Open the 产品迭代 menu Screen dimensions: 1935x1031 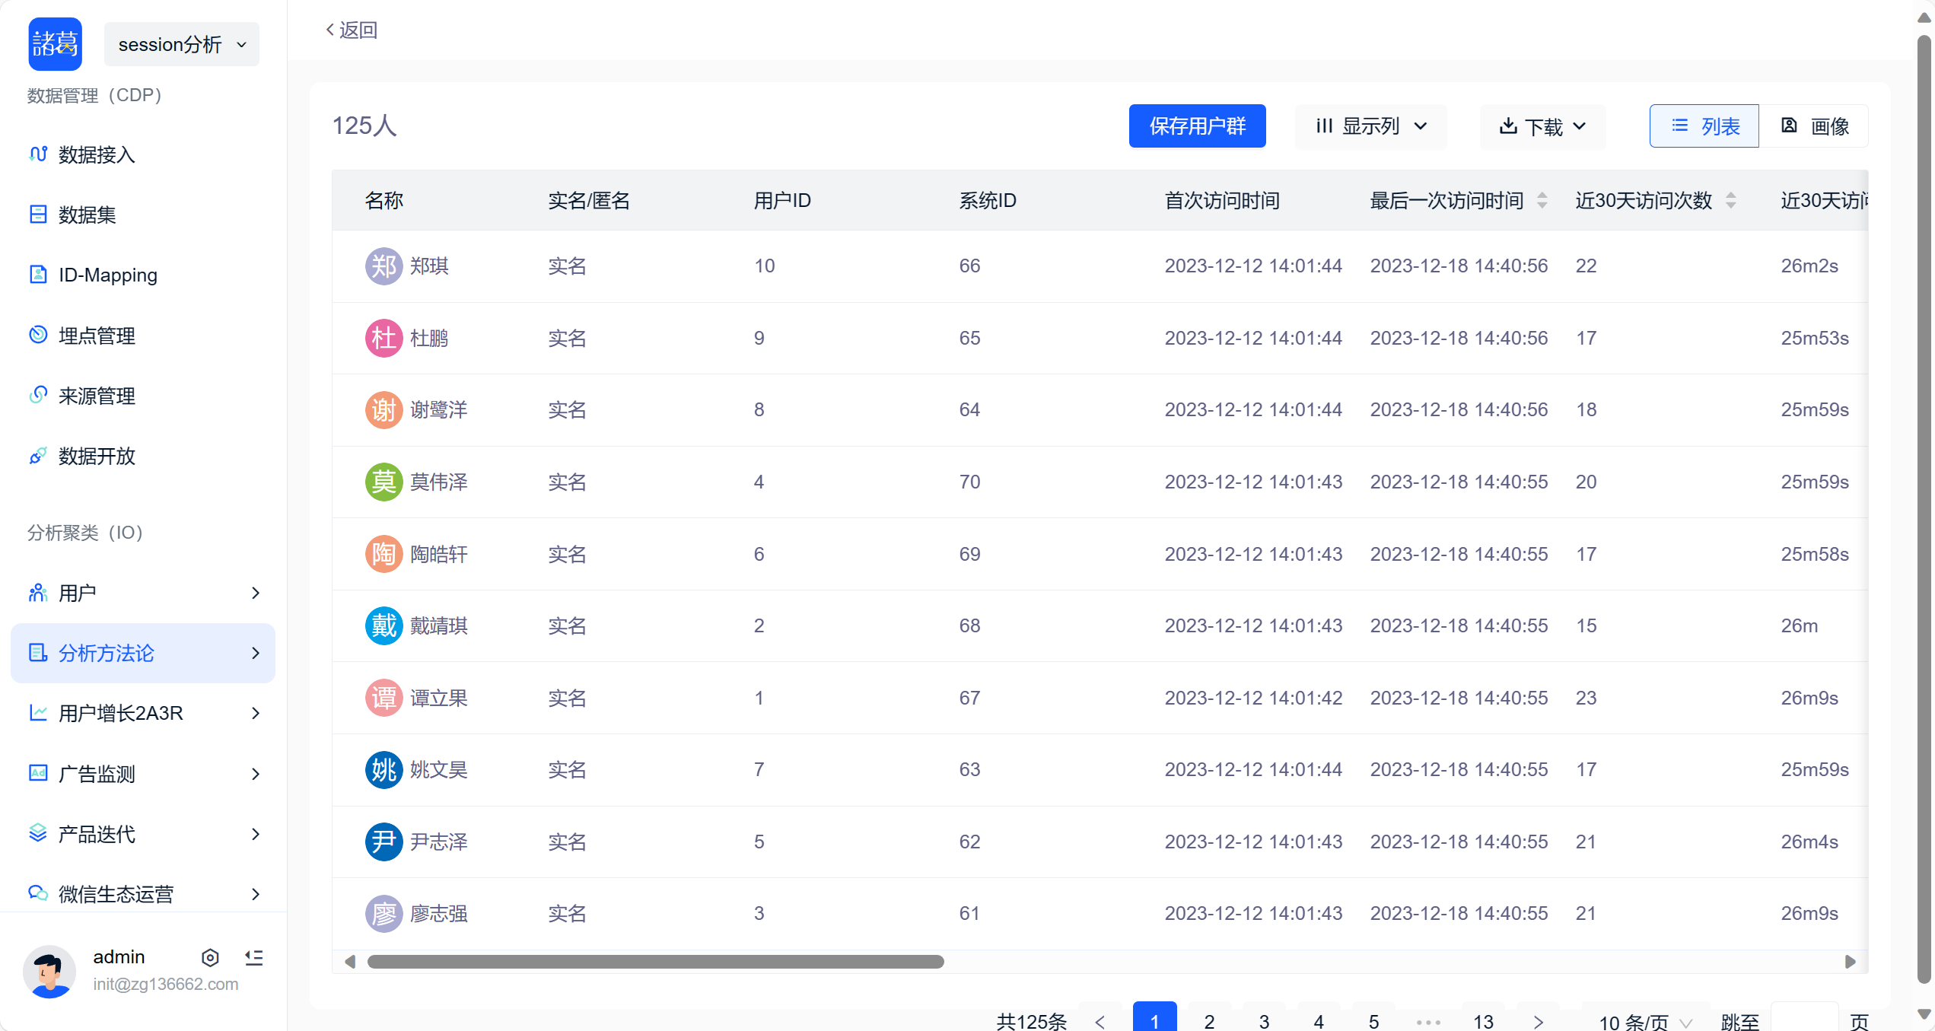click(x=97, y=834)
